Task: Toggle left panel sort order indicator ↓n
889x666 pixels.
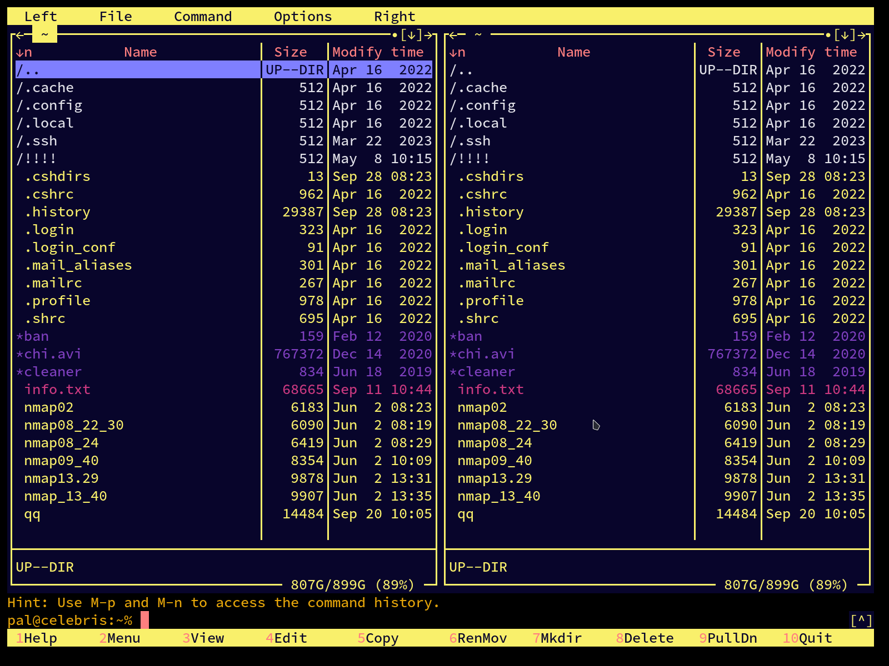Action: coord(24,52)
